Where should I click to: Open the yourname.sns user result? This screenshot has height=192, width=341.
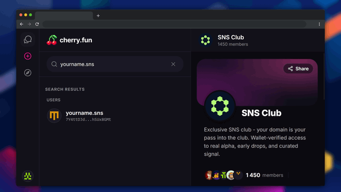pos(115,116)
